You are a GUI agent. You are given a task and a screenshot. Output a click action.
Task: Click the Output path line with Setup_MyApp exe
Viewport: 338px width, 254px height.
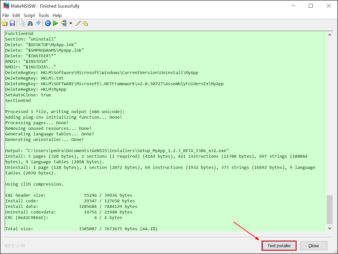pyautogui.click(x=117, y=151)
